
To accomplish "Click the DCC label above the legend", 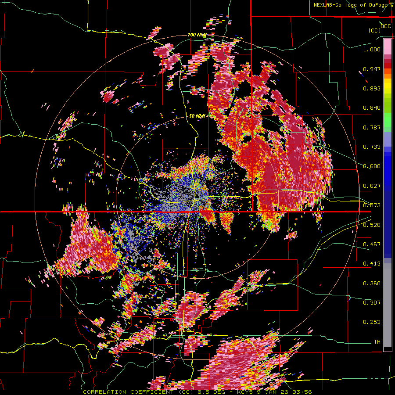I will point(385,26).
